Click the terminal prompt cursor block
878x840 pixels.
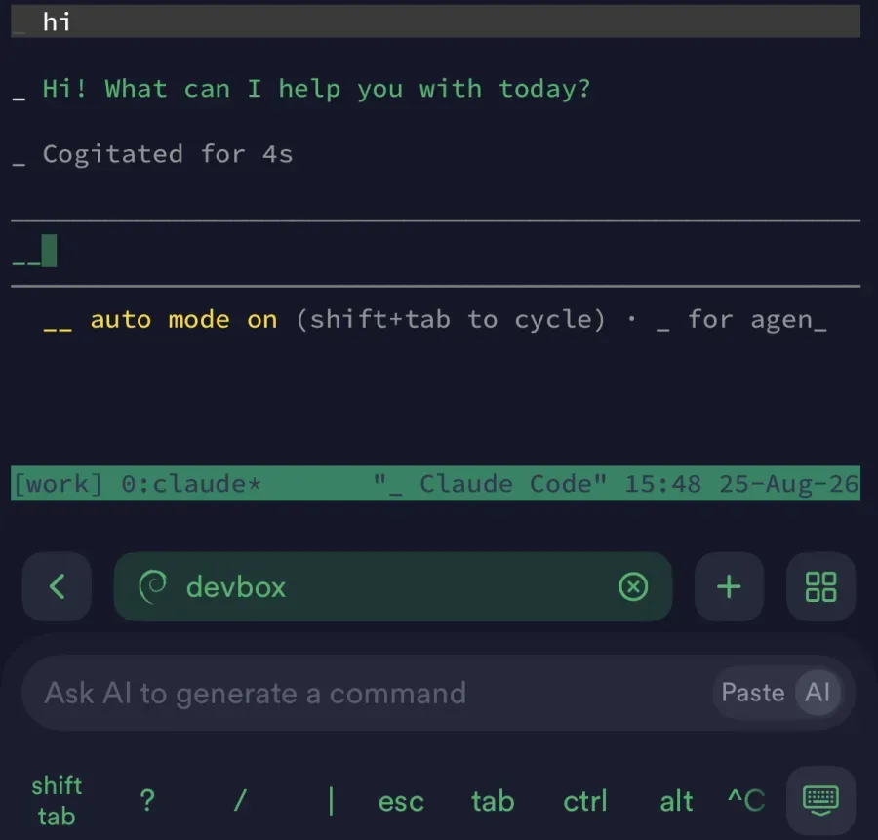49,251
